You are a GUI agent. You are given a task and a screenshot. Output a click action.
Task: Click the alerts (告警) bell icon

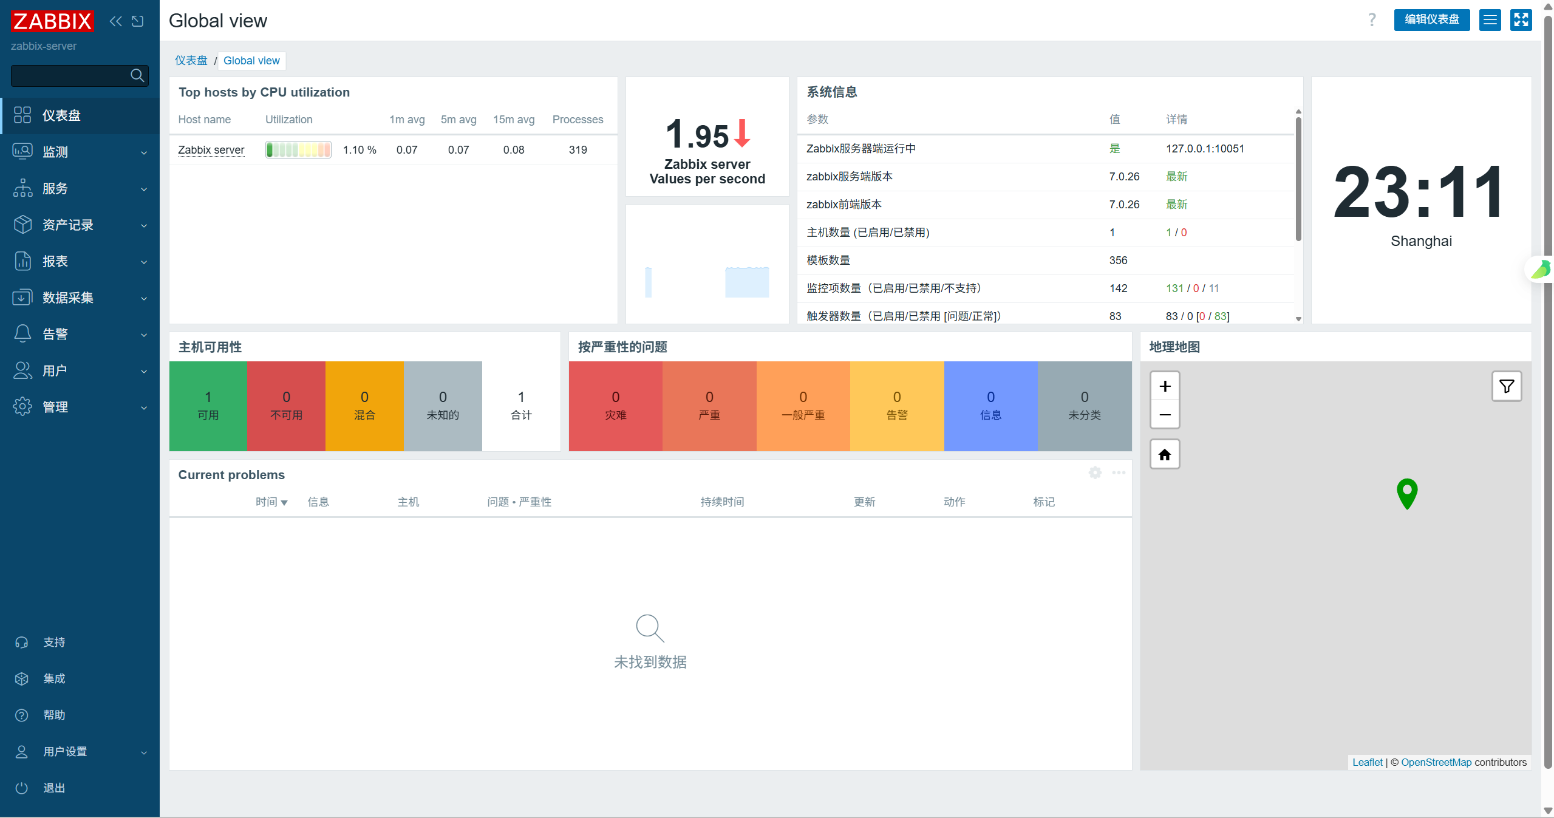click(22, 334)
